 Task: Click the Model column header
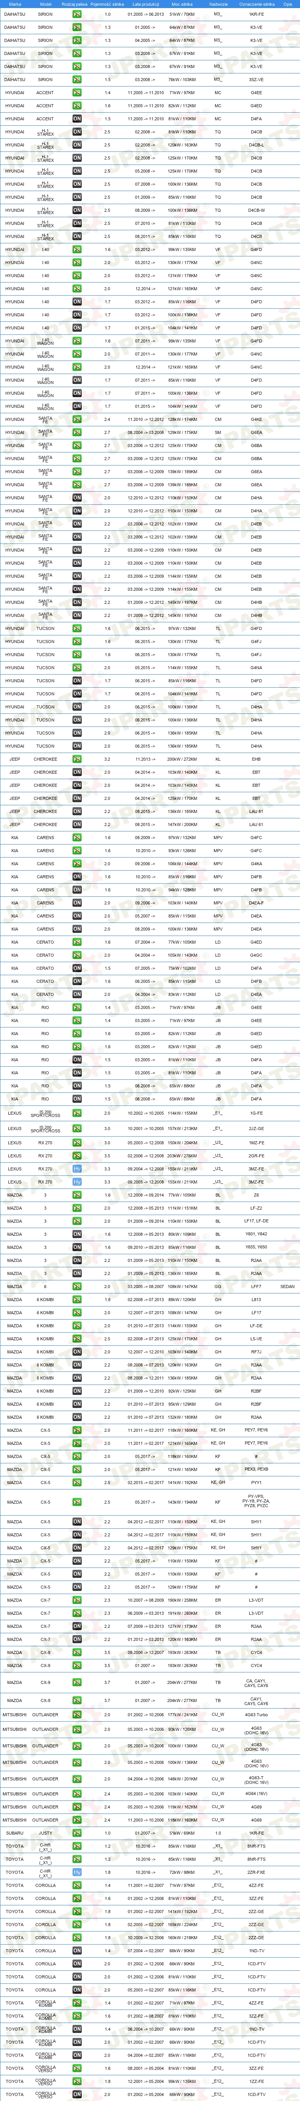(x=46, y=4)
